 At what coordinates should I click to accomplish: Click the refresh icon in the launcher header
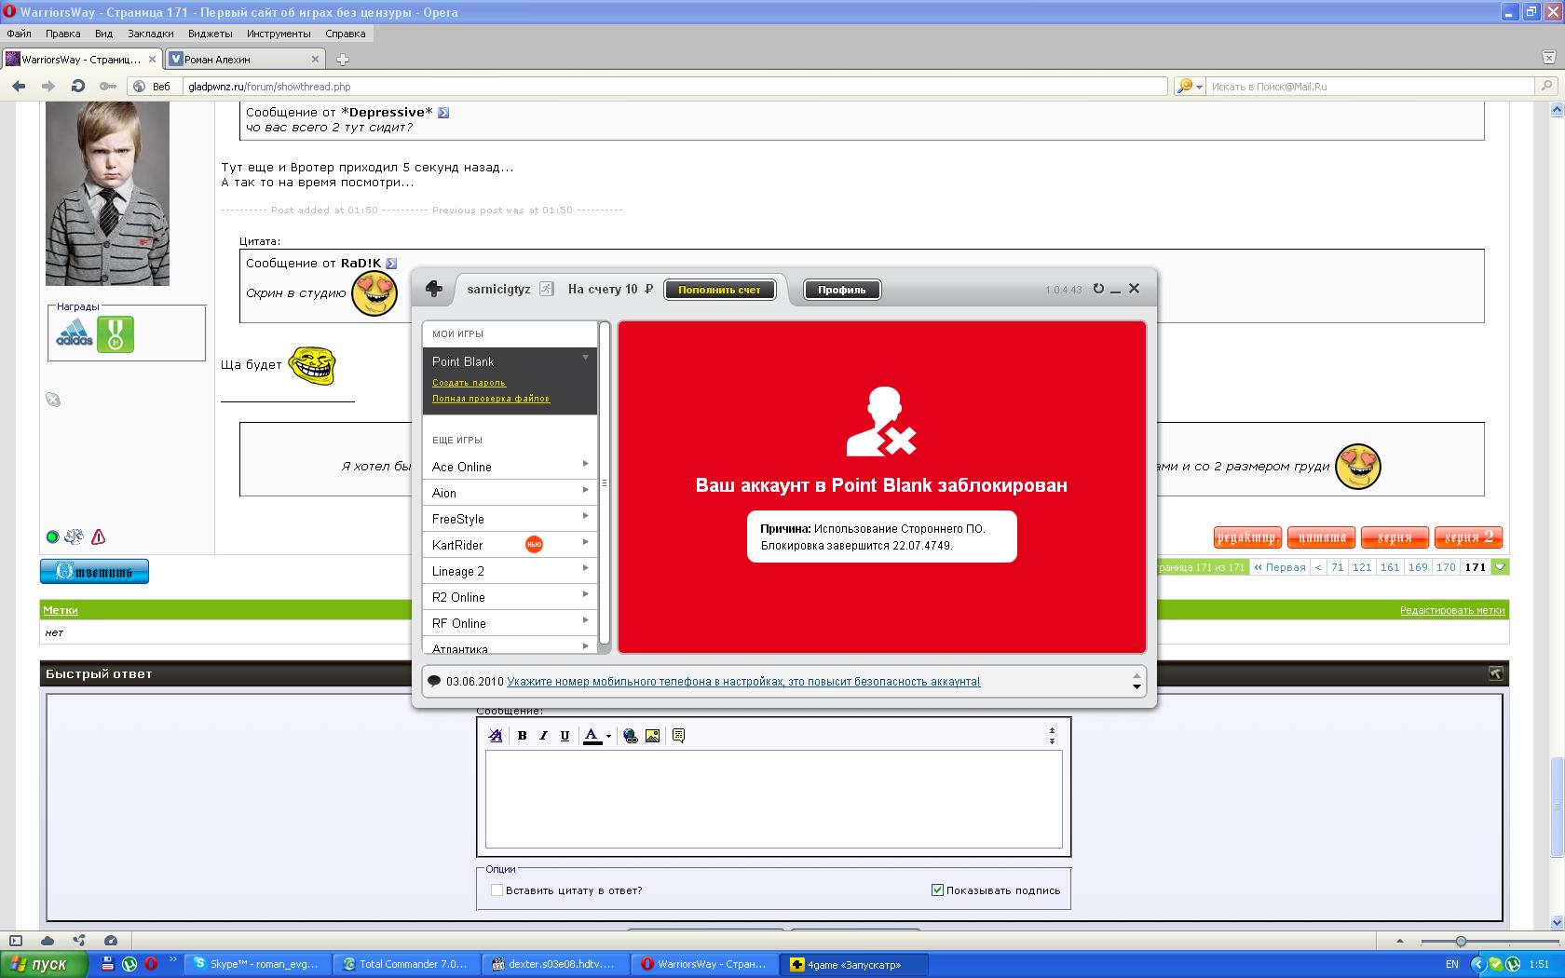click(1098, 289)
